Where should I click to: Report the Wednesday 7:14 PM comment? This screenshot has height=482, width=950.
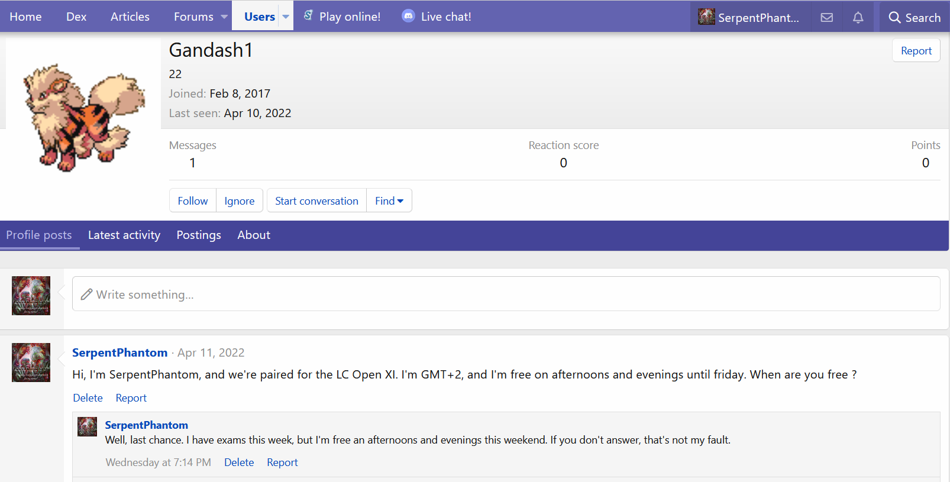282,462
